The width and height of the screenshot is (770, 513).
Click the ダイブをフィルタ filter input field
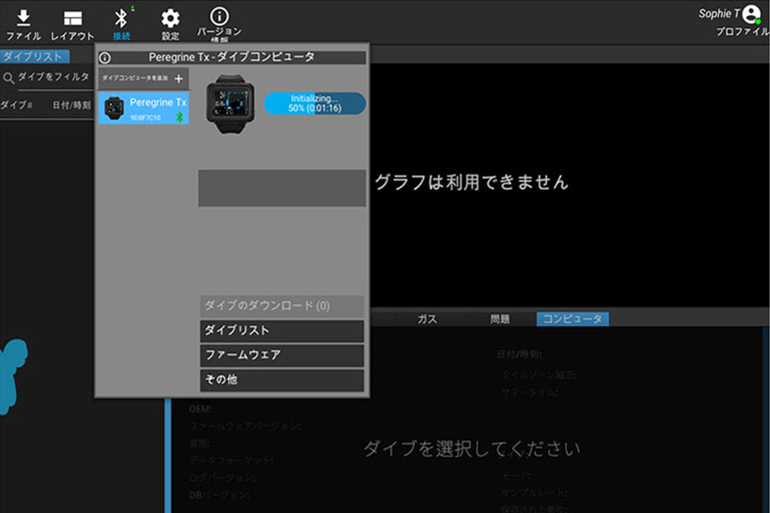tap(53, 77)
